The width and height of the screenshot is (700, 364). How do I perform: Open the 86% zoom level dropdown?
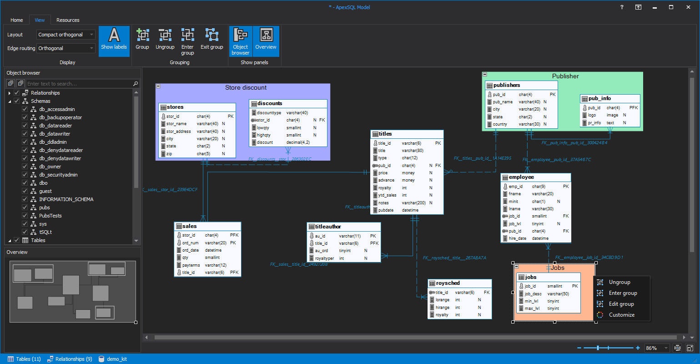coord(657,348)
